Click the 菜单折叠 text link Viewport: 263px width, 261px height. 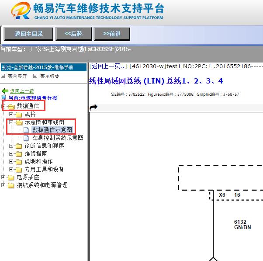tap(50, 76)
